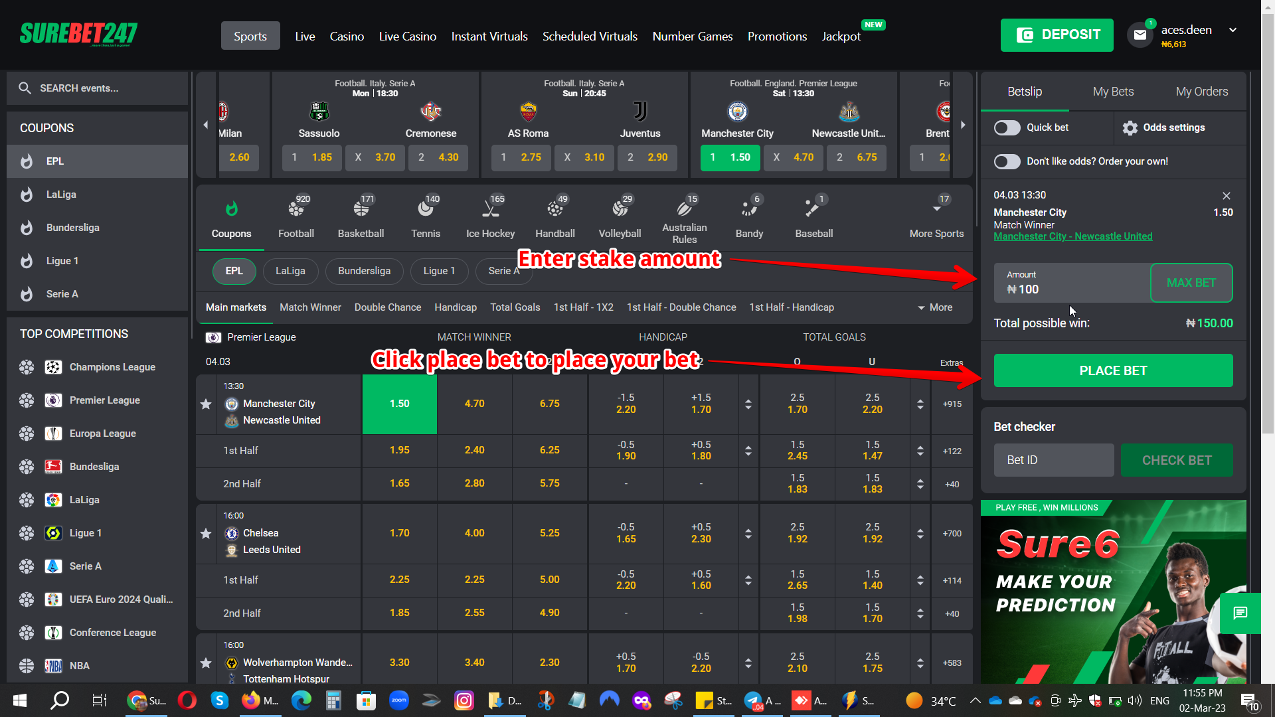Open the Live Casino menu
The height and width of the screenshot is (717, 1275).
tap(408, 37)
